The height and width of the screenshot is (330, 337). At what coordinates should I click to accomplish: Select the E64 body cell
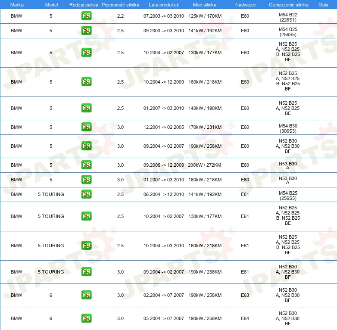click(245, 318)
